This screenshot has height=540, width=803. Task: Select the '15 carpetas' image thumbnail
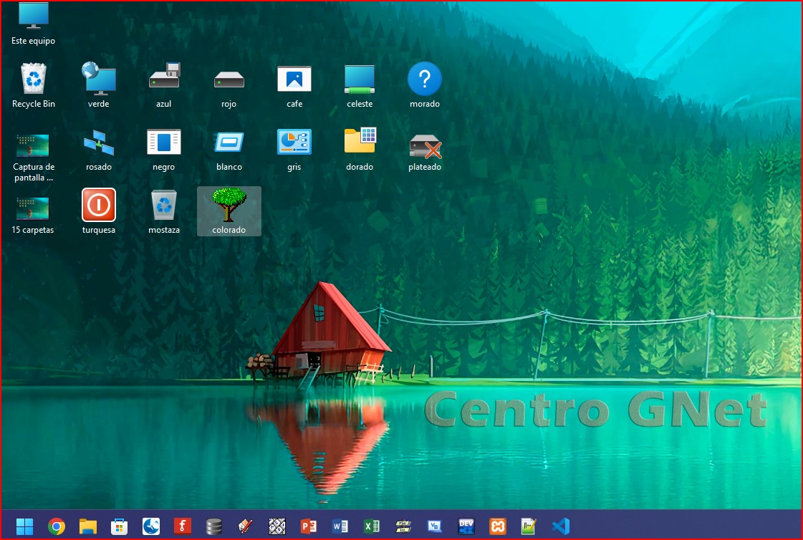click(33, 208)
